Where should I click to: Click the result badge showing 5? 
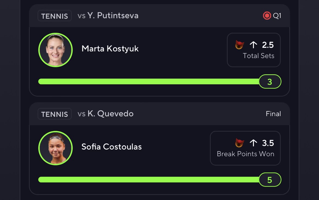tap(270, 180)
